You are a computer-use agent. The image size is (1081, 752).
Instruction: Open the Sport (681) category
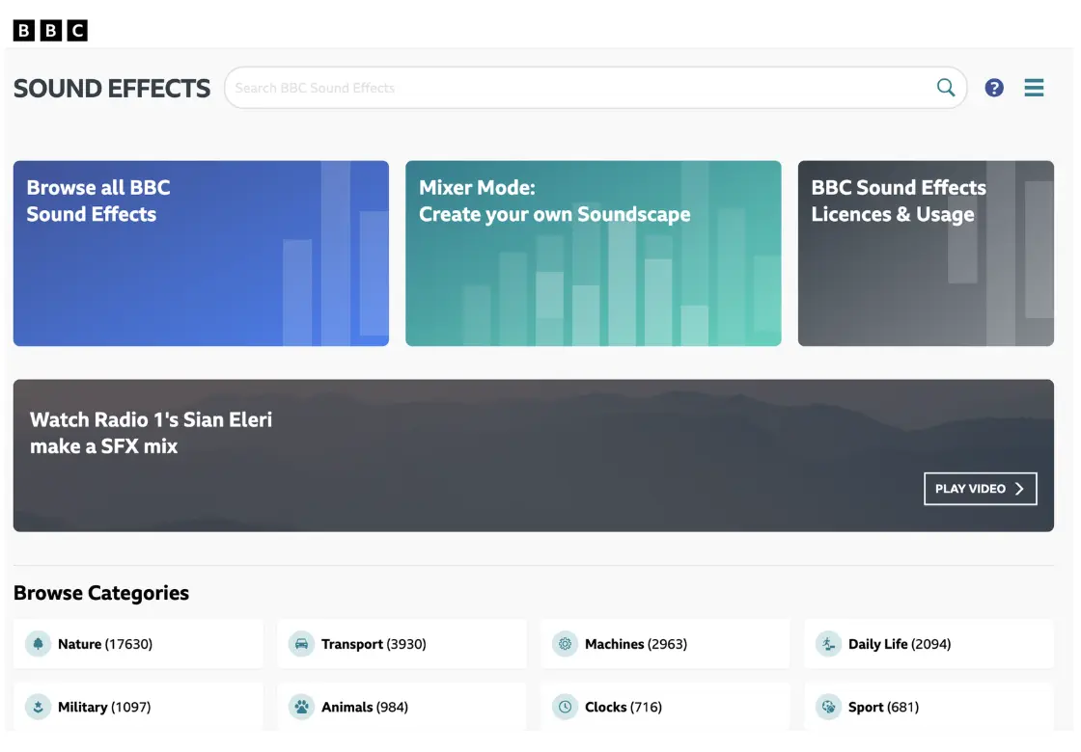[929, 707]
